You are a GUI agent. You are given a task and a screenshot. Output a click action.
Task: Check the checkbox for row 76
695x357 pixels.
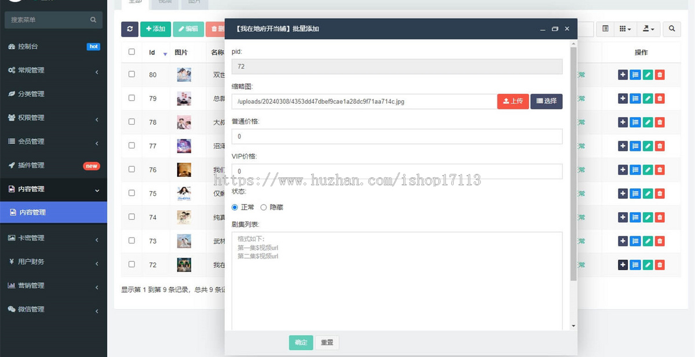click(x=131, y=169)
